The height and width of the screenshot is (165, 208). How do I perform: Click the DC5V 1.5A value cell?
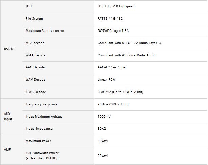(x=113, y=31)
